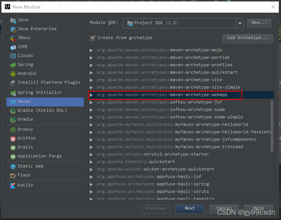The width and height of the screenshot is (281, 220).
Task: Expand maven-archetype-portlet node
Action: coord(91,58)
